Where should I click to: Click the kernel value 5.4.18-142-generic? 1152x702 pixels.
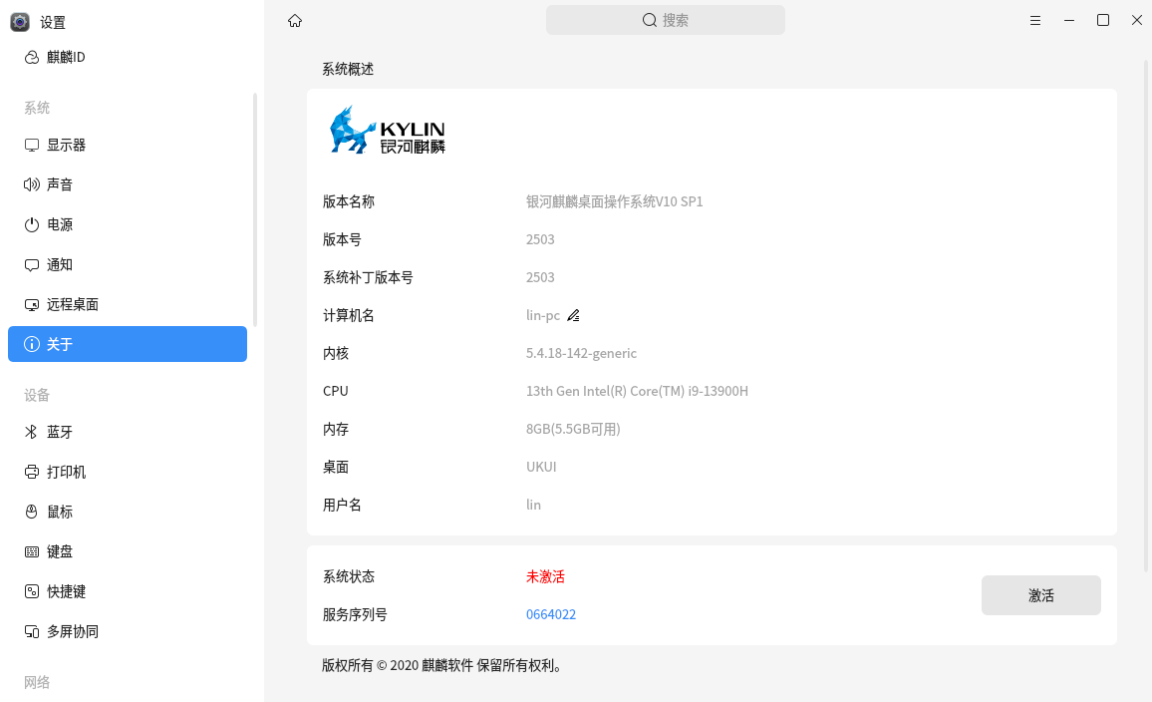click(581, 354)
